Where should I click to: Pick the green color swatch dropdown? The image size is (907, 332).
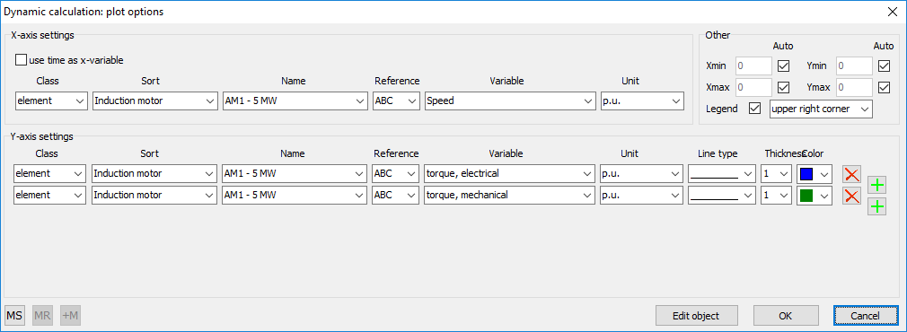tap(815, 195)
